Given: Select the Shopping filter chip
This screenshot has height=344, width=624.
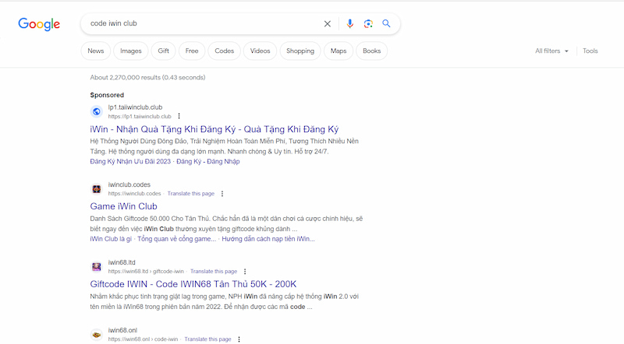Looking at the screenshot, I should tap(300, 51).
